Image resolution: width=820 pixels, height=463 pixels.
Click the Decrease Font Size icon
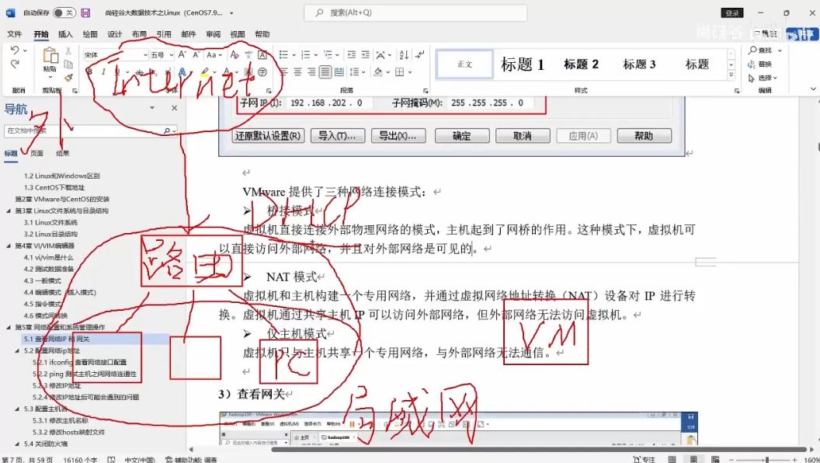[x=196, y=54]
